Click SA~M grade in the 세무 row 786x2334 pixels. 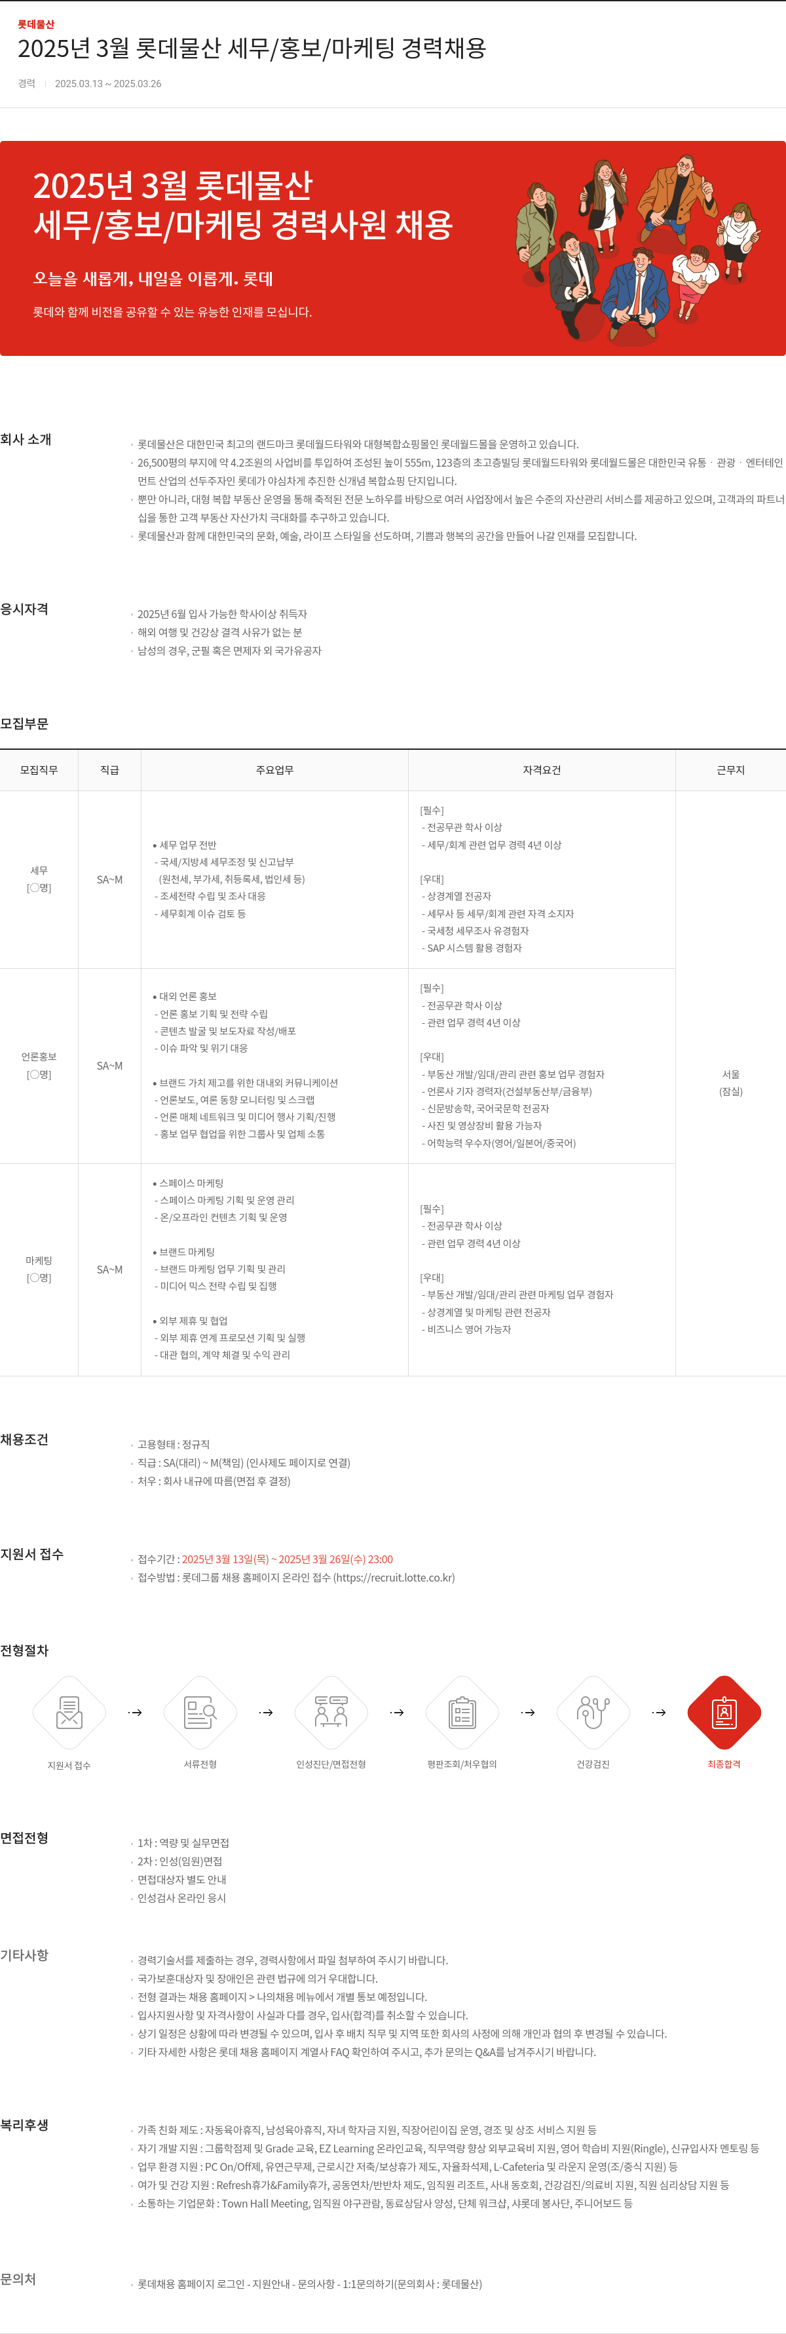[x=109, y=880]
